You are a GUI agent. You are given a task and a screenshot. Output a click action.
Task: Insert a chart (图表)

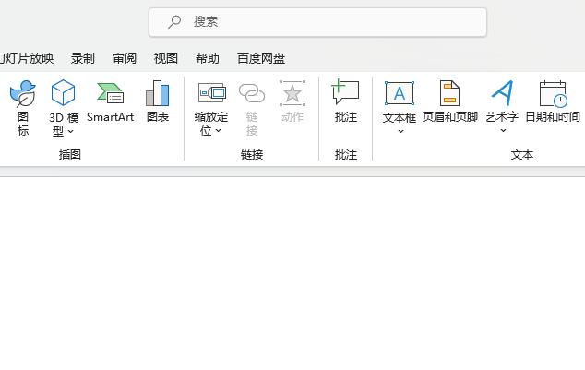pos(158,101)
